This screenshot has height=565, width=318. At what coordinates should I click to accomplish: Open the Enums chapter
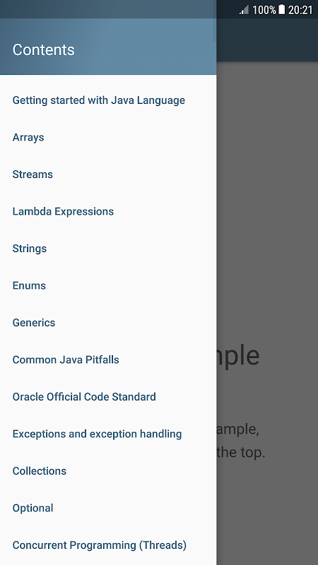(108, 286)
